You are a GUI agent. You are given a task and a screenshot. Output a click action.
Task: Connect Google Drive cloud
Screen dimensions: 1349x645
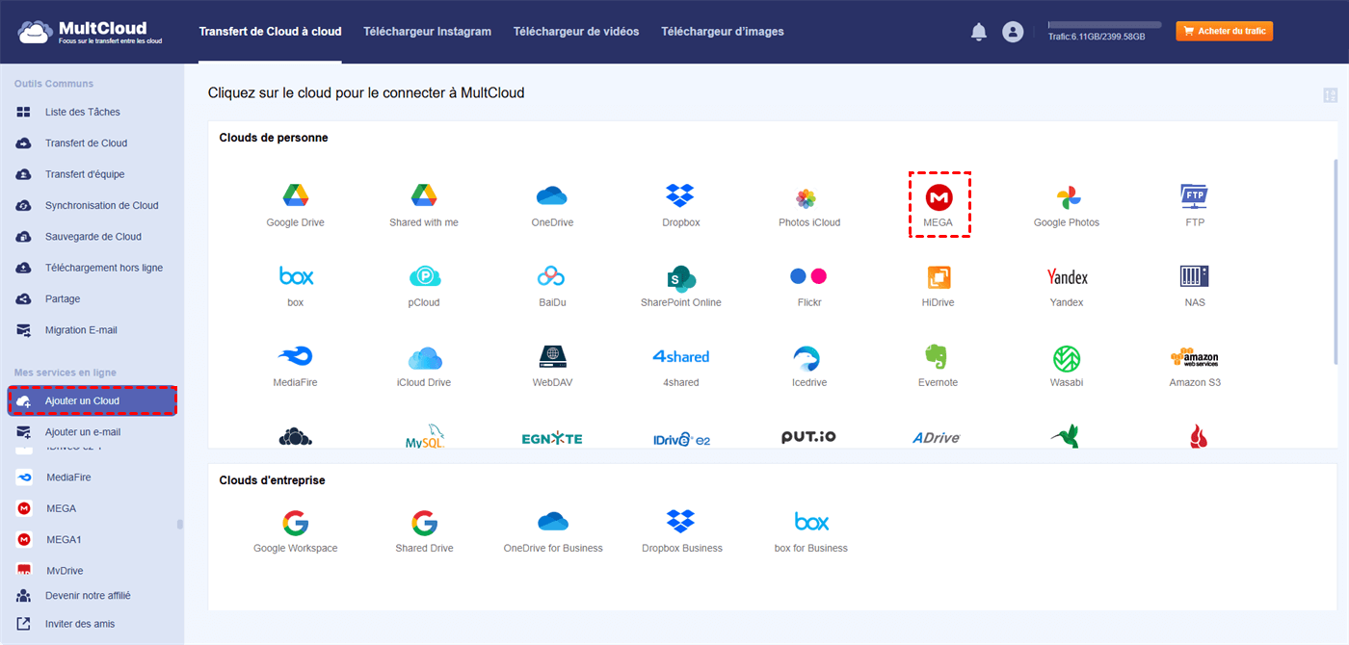(x=295, y=205)
